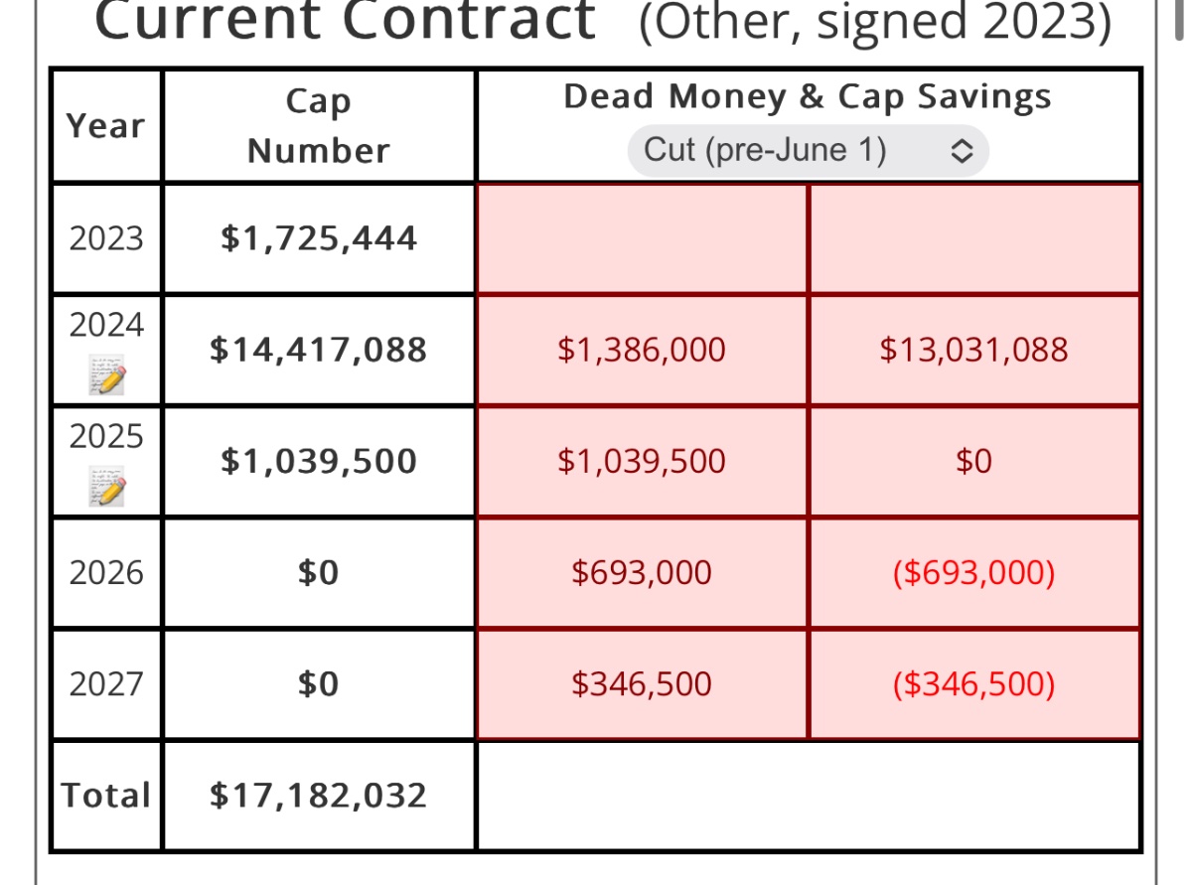
Task: Click the Current Contract heading
Action: (344, 20)
